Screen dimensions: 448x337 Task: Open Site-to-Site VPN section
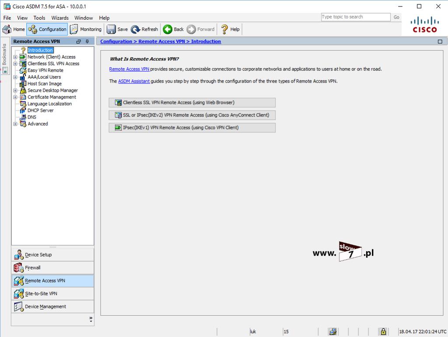52,294
